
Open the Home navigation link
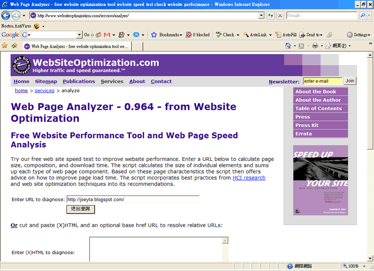21,81
